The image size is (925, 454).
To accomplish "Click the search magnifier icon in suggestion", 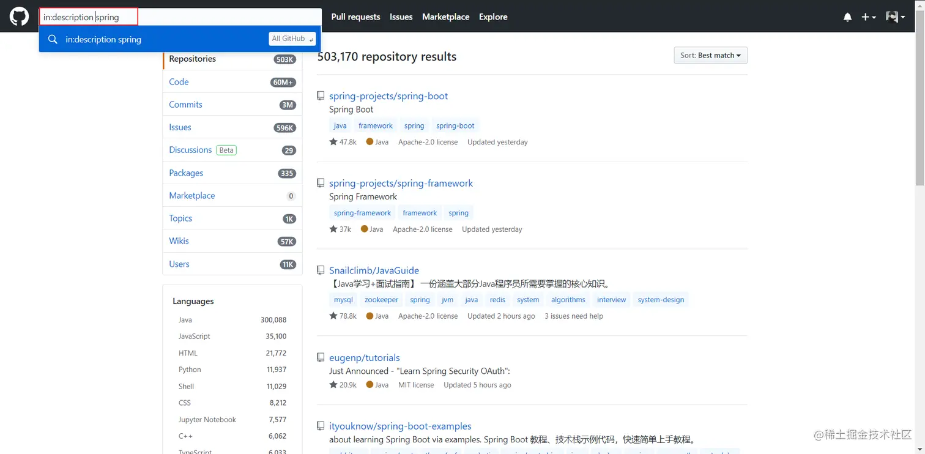I will pos(53,39).
